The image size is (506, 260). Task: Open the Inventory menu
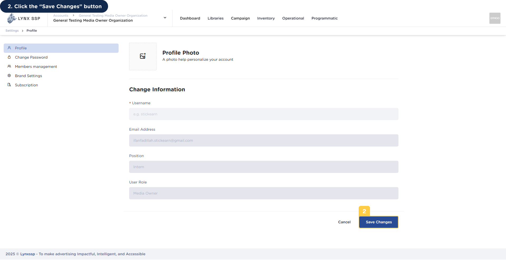pyautogui.click(x=266, y=18)
